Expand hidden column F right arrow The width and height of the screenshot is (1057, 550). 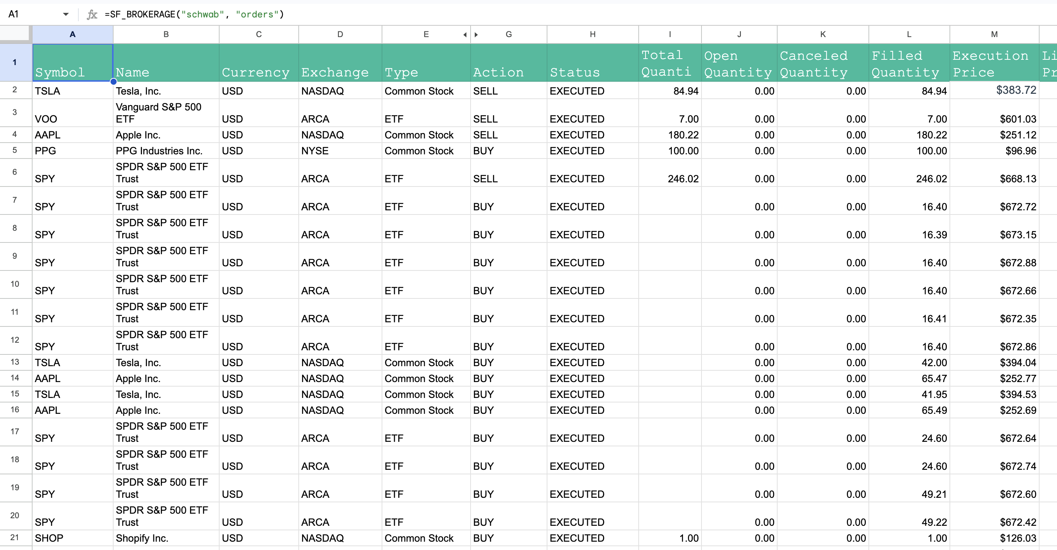(476, 35)
